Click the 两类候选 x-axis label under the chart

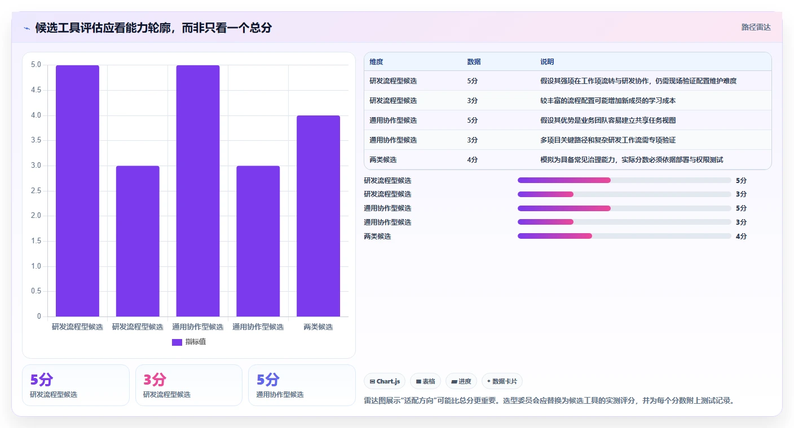pyautogui.click(x=318, y=327)
